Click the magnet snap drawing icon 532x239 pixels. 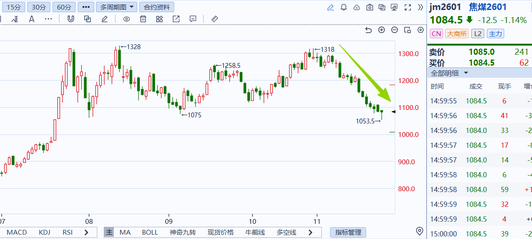[x=71, y=19]
